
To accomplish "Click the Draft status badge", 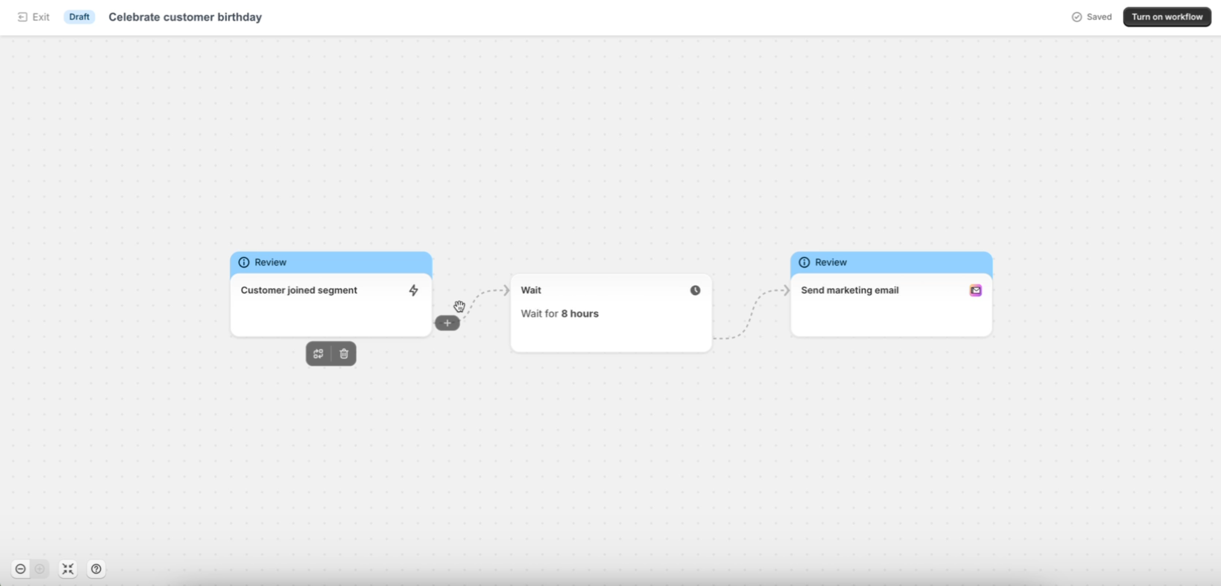I will coord(79,17).
